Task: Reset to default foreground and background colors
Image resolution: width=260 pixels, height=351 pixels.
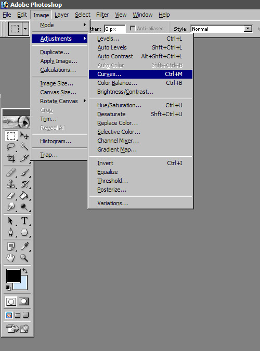Action: (x=8, y=287)
